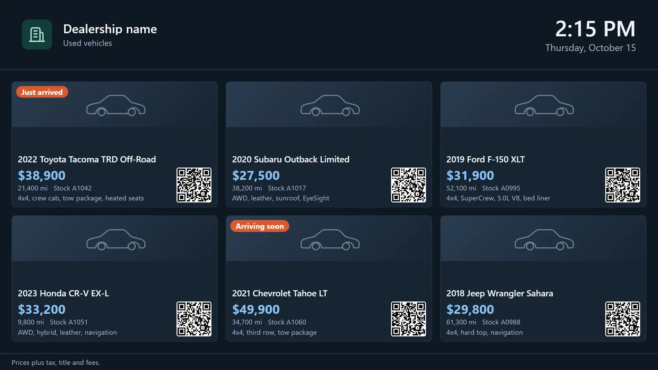Click the Chevrolet Tahoe car placeholder image
Viewport: 658px width, 370px height.
click(329, 238)
